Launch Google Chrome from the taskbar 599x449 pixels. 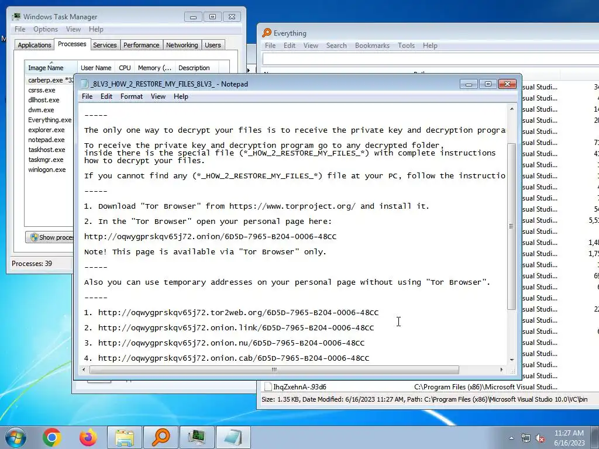(x=52, y=437)
